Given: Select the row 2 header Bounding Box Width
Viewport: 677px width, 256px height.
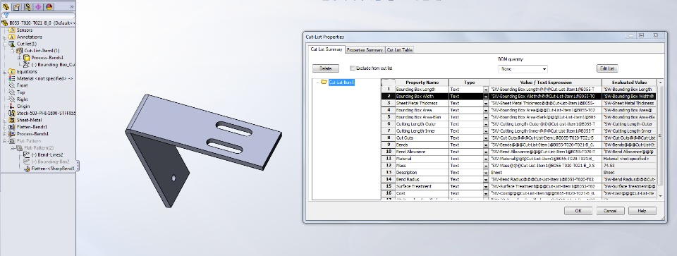Looking at the screenshot, I should tap(388, 97).
